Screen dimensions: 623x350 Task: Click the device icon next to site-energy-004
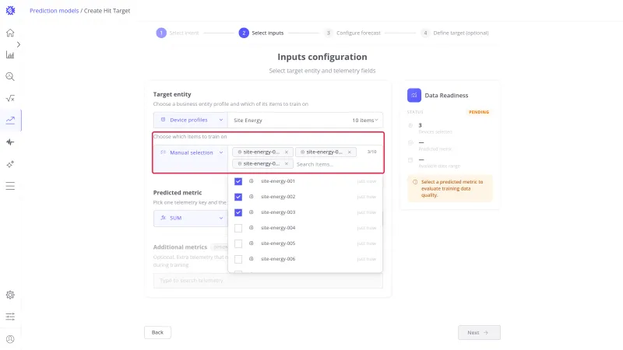point(251,228)
